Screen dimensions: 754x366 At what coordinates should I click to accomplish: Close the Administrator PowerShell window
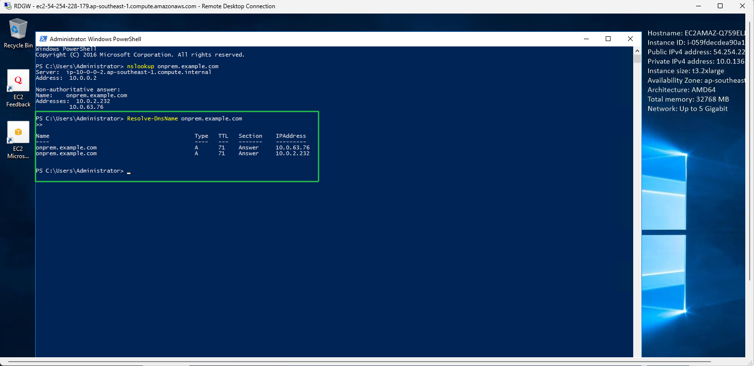click(630, 39)
